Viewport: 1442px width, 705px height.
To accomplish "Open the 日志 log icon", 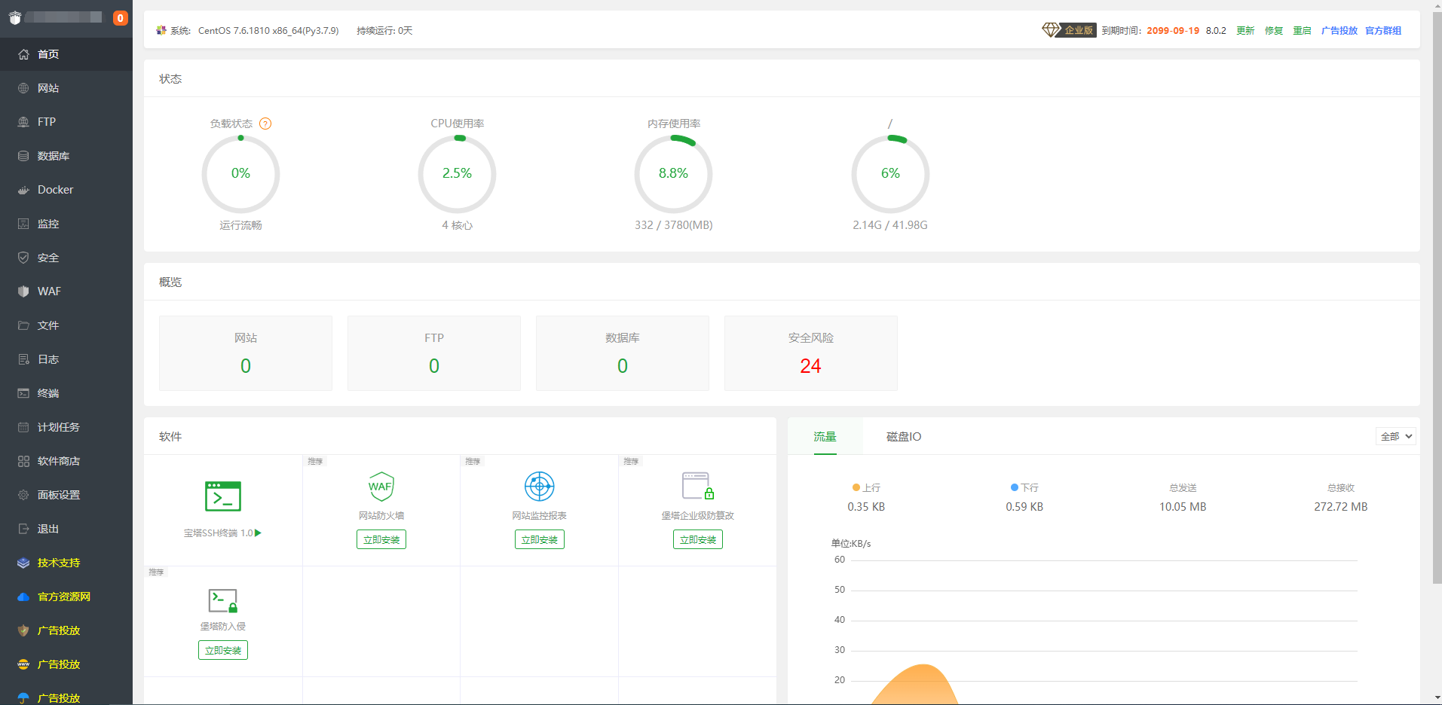I will (23, 359).
